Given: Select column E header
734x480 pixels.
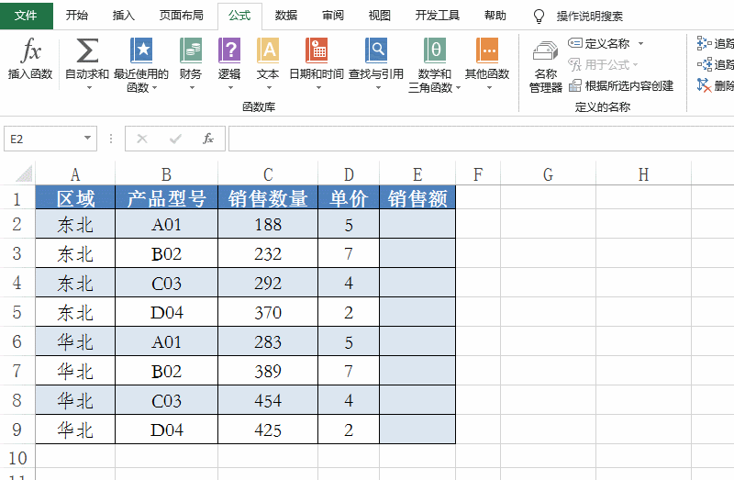Looking at the screenshot, I should [417, 174].
